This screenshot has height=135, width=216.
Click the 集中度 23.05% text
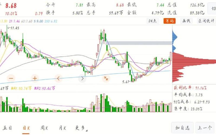188,109
